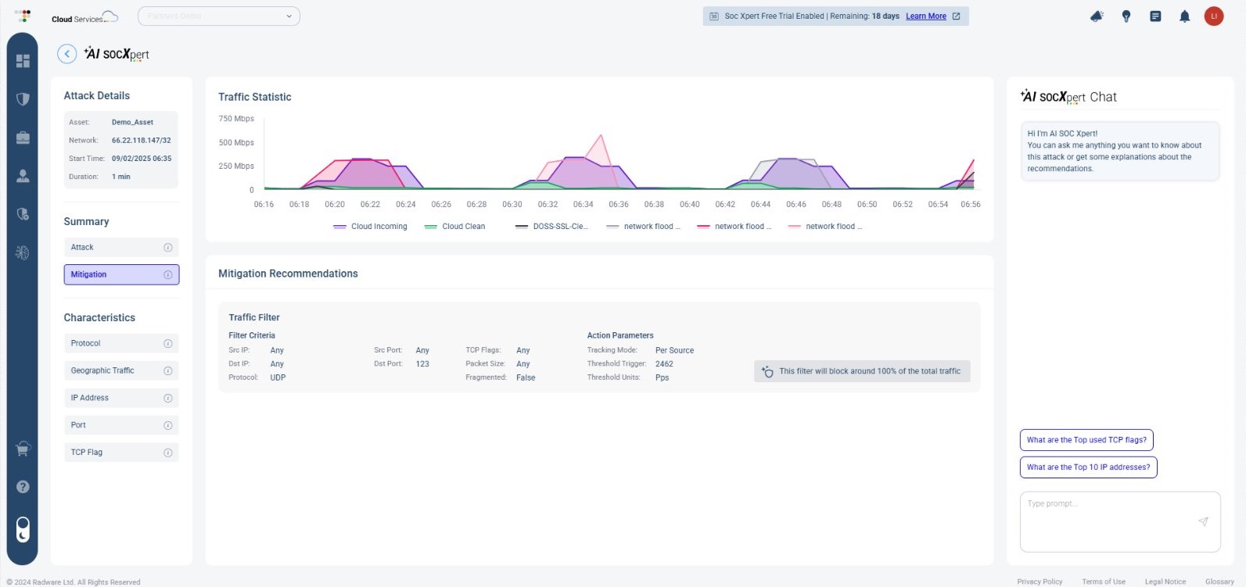Screen dimensions: 1246x587
Task: Open the LI user avatar menu
Action: coord(1214,16)
